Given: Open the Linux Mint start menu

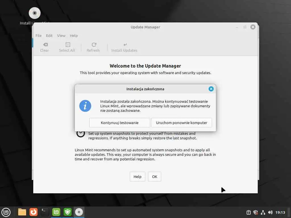Looking at the screenshot, I should point(6,212).
